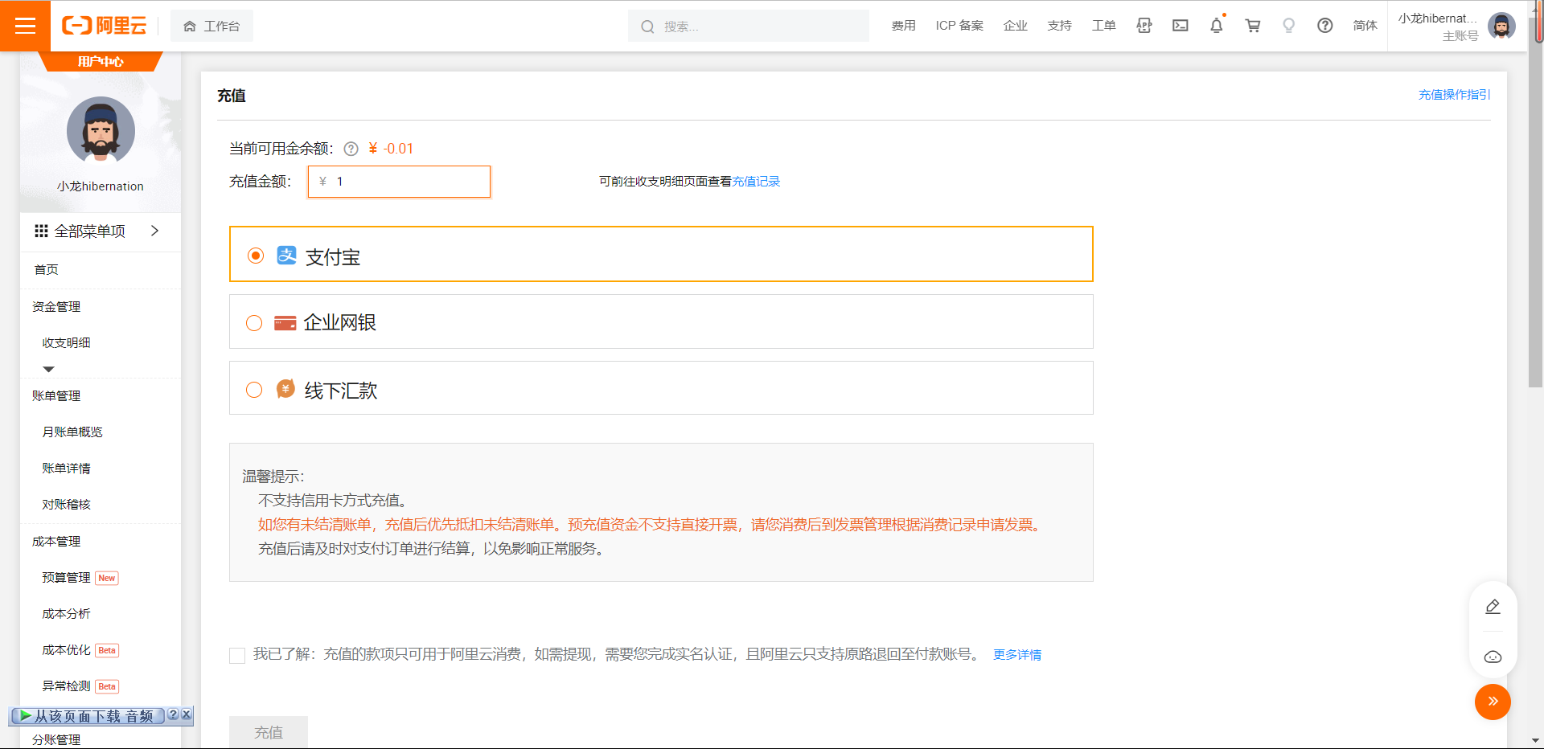Screen dimensions: 1544x749
Task: Open the hamburger menu in the top-left
Action: [25, 26]
